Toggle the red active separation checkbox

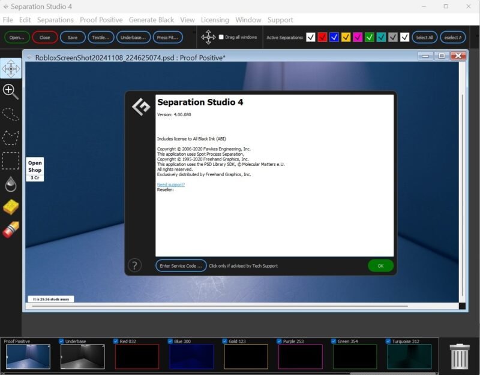[322, 37]
